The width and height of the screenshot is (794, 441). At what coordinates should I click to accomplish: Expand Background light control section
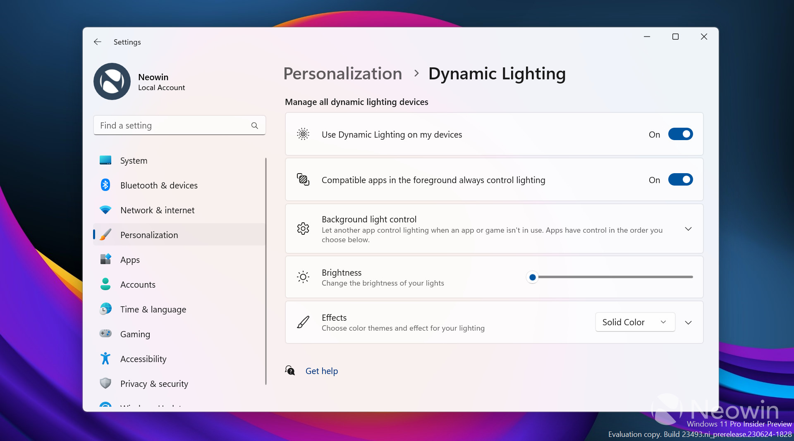pyautogui.click(x=688, y=229)
